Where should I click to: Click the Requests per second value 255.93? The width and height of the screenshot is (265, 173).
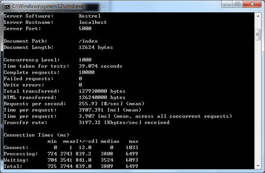point(88,104)
